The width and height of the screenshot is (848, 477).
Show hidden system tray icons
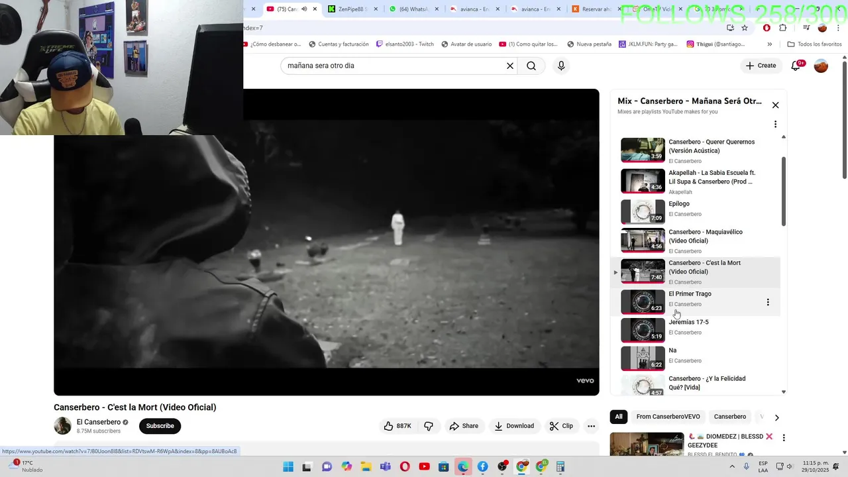(x=731, y=466)
